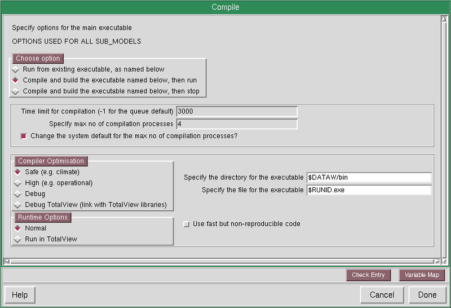Select Run from existing executable option
Image resolution: width=451 pixels, height=308 pixels.
(x=88, y=69)
